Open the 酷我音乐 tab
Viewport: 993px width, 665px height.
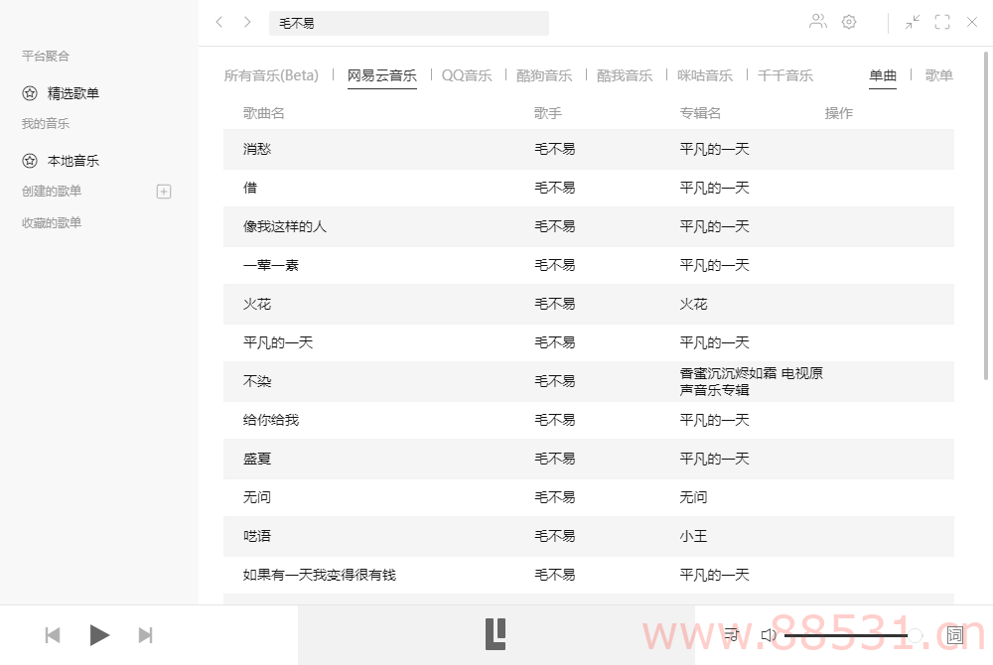pyautogui.click(x=625, y=75)
